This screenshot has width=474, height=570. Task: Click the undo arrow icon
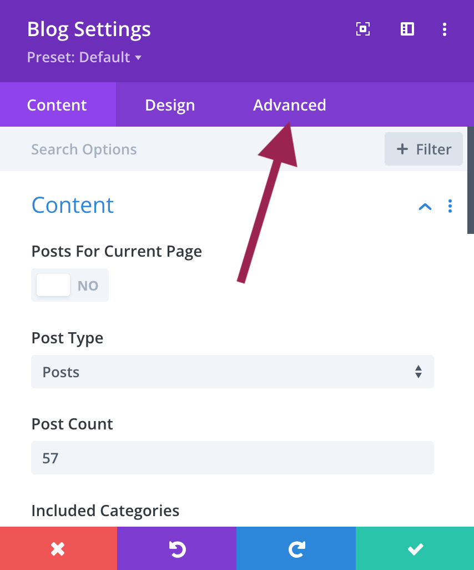pos(177,549)
